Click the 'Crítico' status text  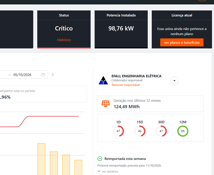[x=64, y=28]
